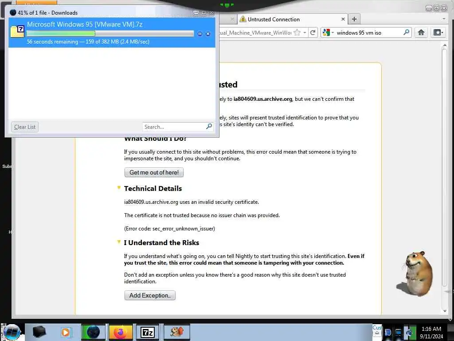The image size is (454, 341).
Task: Click the page vertical scrollbar
Action: tap(445, 167)
